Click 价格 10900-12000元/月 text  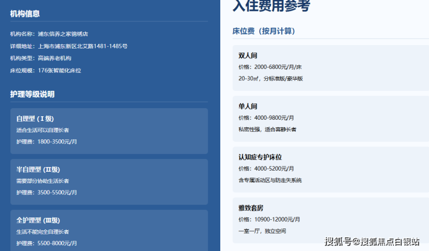[269, 219]
